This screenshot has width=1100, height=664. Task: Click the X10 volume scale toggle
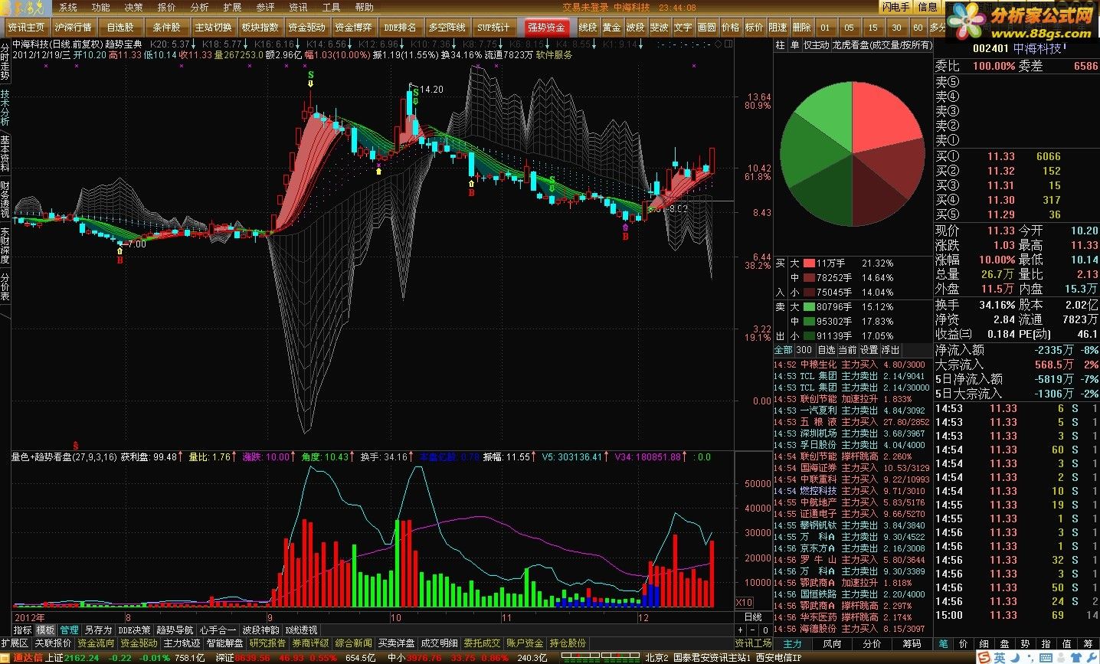point(744,603)
